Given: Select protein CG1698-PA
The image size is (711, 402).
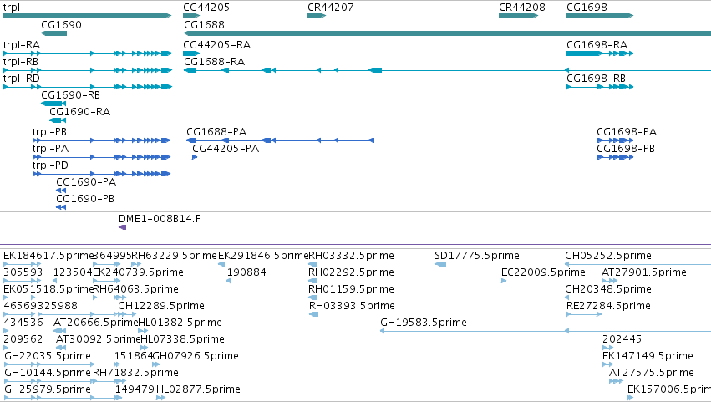Looking at the screenshot, I should click(x=615, y=140).
